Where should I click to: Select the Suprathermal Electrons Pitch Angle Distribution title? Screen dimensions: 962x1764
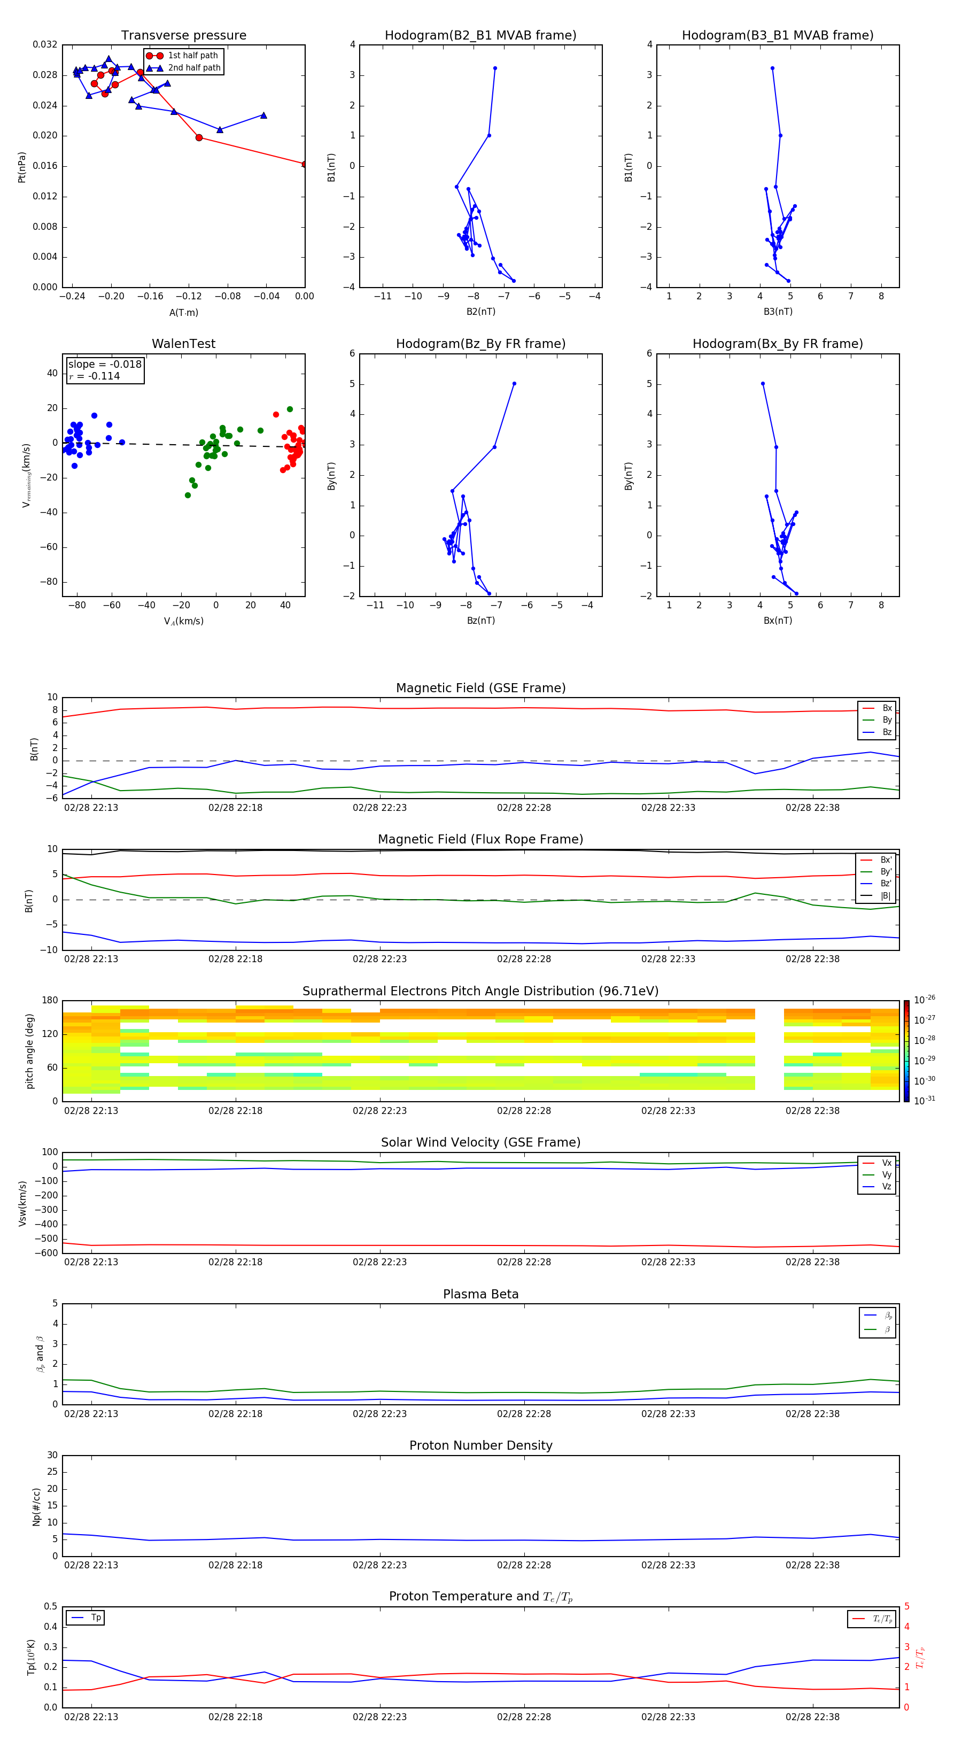(480, 992)
